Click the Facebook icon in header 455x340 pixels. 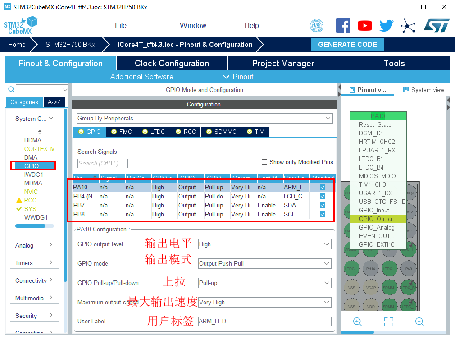[343, 26]
